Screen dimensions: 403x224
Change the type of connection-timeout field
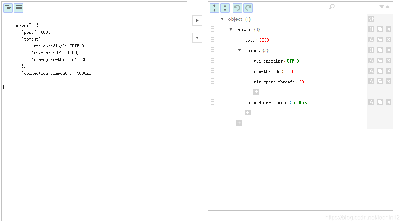pos(371,102)
